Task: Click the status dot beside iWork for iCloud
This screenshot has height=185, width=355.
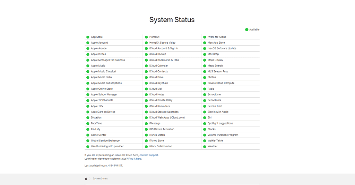Action: pos(205,37)
